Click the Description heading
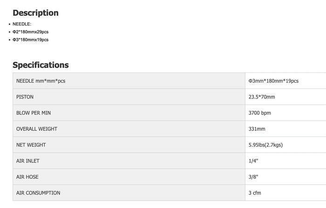This screenshot has width=326, height=208. coord(35,13)
